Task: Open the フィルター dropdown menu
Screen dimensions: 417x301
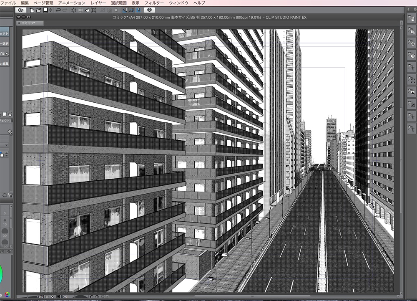Action: (x=155, y=3)
